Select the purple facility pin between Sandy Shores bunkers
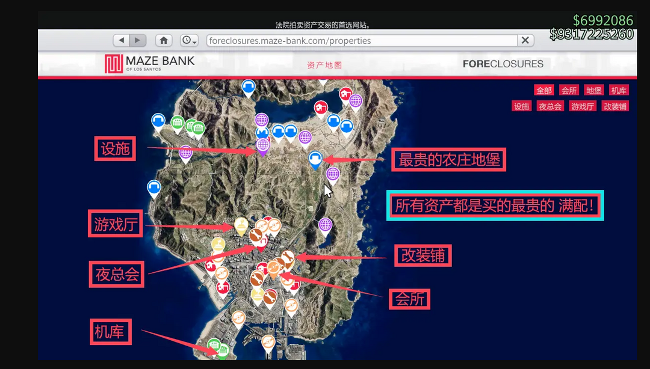The width and height of the screenshot is (650, 369). pyautogui.click(x=305, y=138)
